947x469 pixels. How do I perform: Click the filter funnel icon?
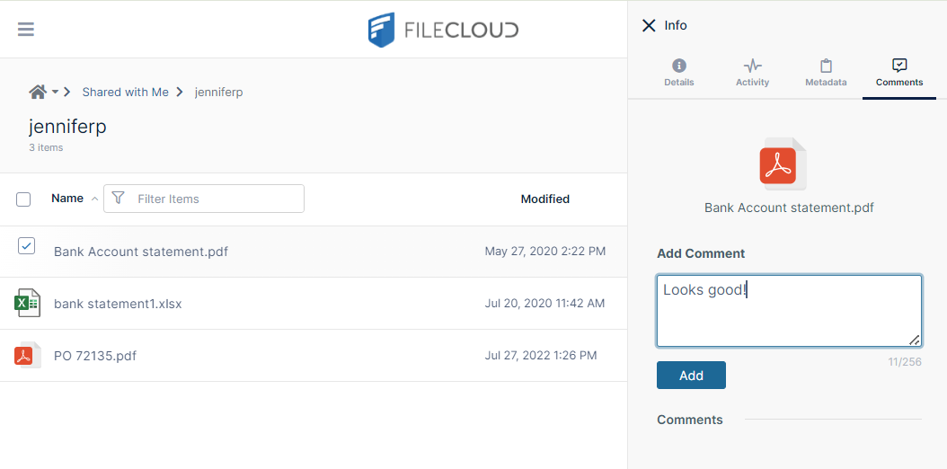pyautogui.click(x=118, y=199)
